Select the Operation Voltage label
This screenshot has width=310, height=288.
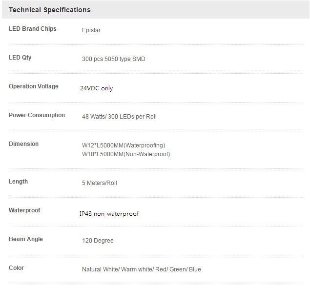coord(34,86)
